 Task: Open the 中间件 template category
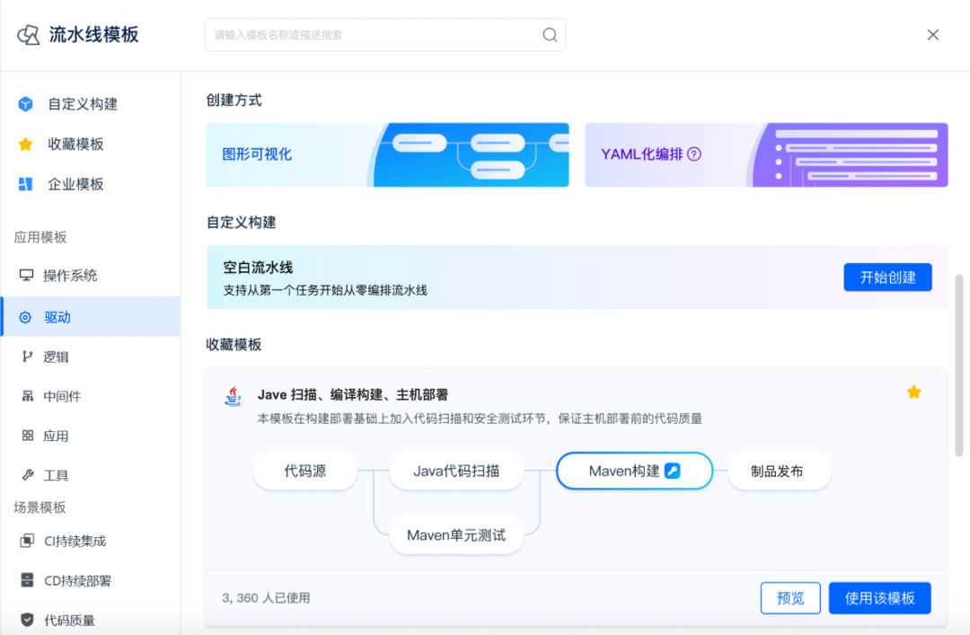click(62, 396)
